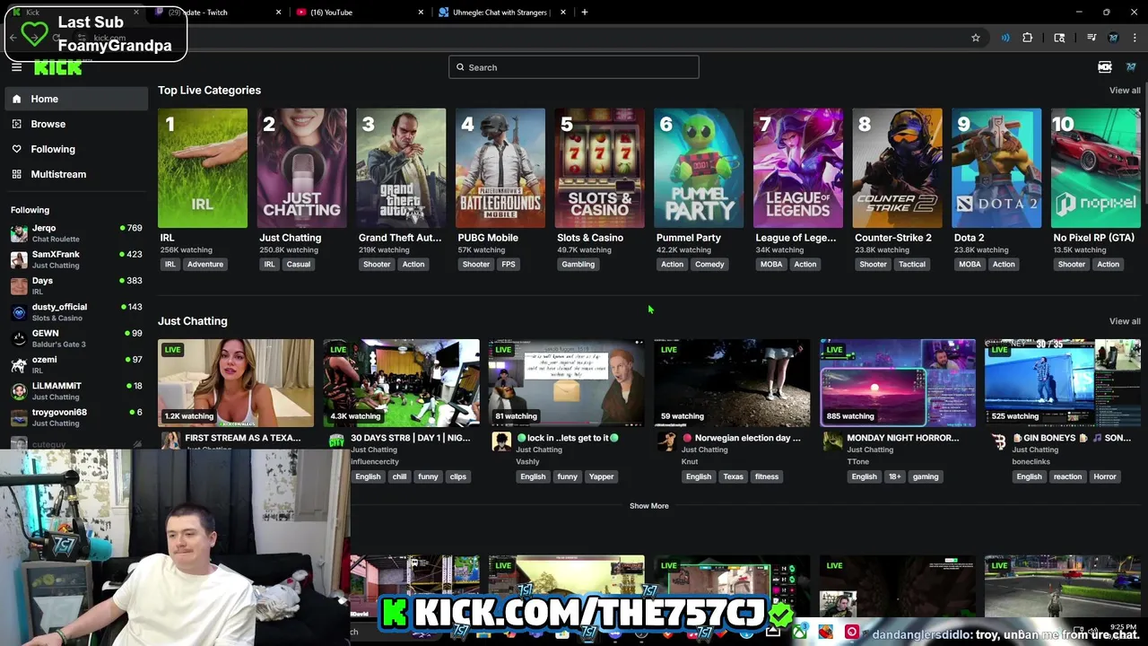Switch to the Uhmegle browser tab

pos(502,13)
